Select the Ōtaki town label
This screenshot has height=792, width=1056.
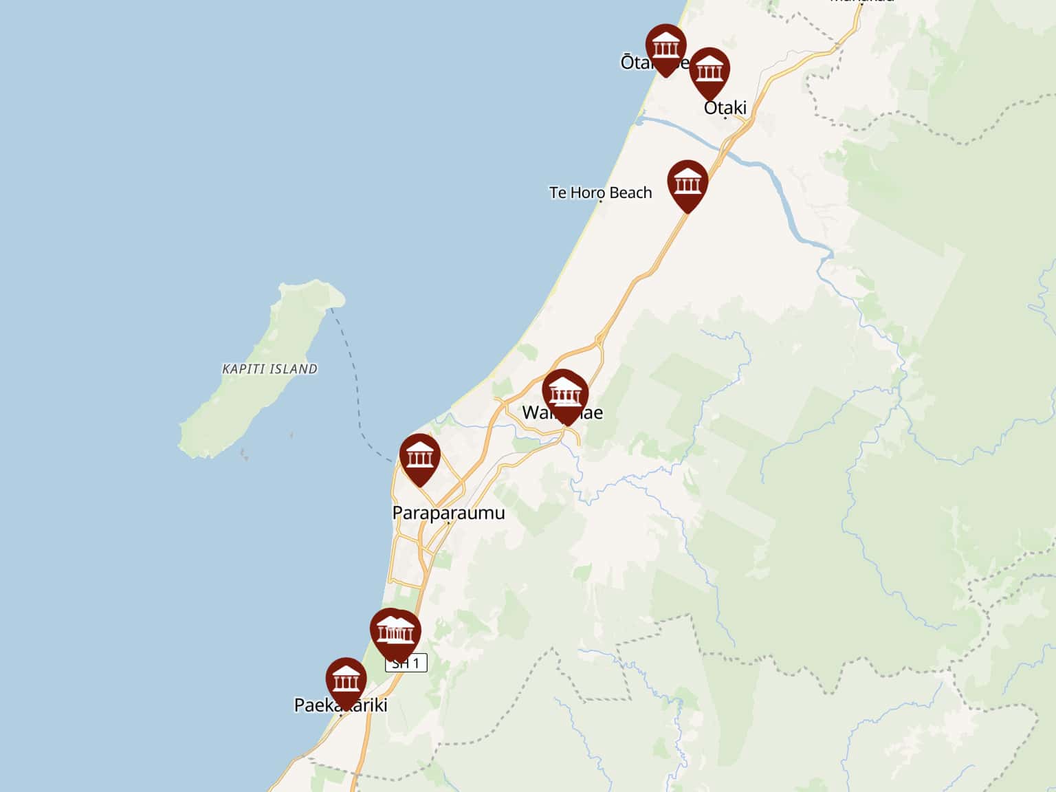725,107
